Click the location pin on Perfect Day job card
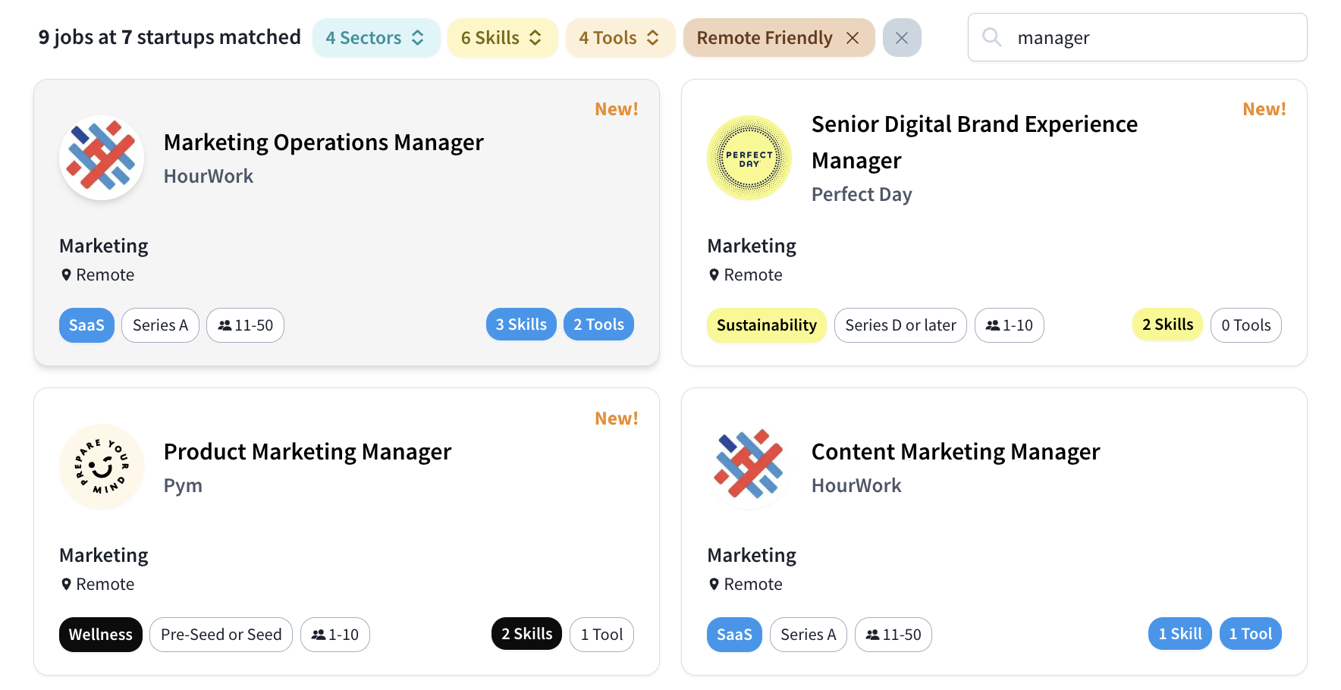Image resolution: width=1341 pixels, height=690 pixels. (x=714, y=274)
